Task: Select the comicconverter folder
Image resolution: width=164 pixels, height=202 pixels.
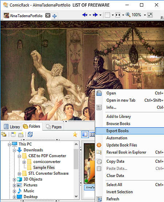Action: click(47, 162)
